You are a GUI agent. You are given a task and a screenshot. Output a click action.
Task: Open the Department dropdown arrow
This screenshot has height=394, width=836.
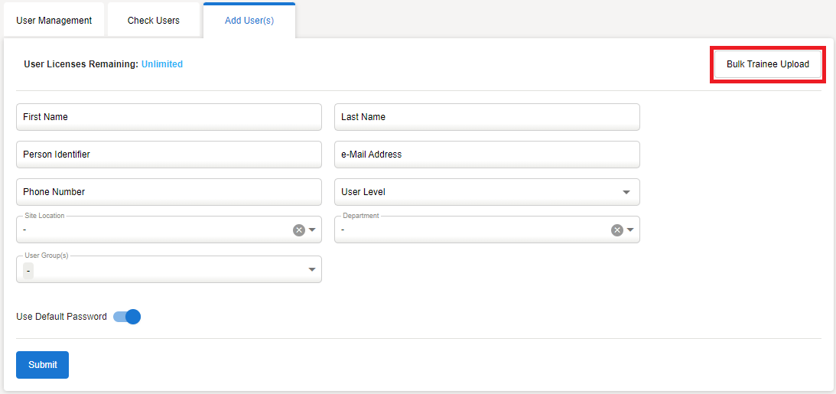630,230
